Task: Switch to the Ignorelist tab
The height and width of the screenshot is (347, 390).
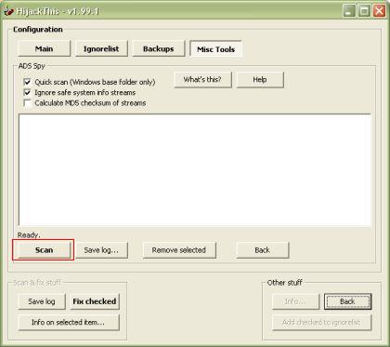Action: tap(101, 48)
